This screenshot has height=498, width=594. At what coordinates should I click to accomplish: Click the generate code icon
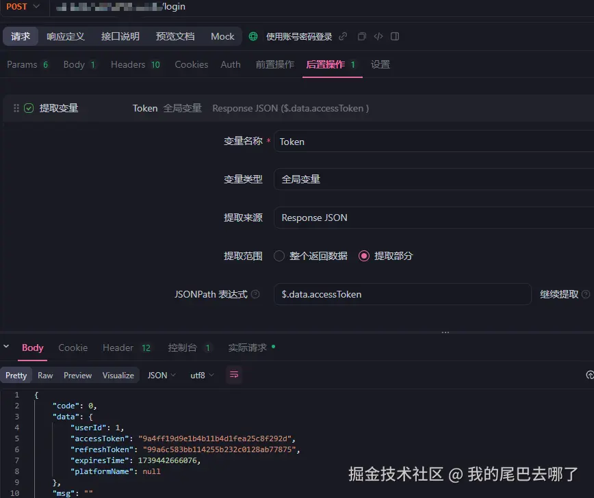[x=378, y=36]
